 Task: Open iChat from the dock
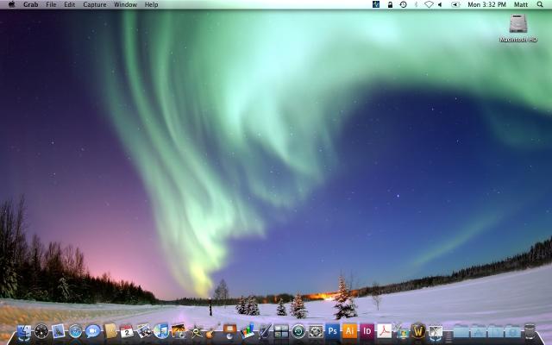[x=93, y=330]
